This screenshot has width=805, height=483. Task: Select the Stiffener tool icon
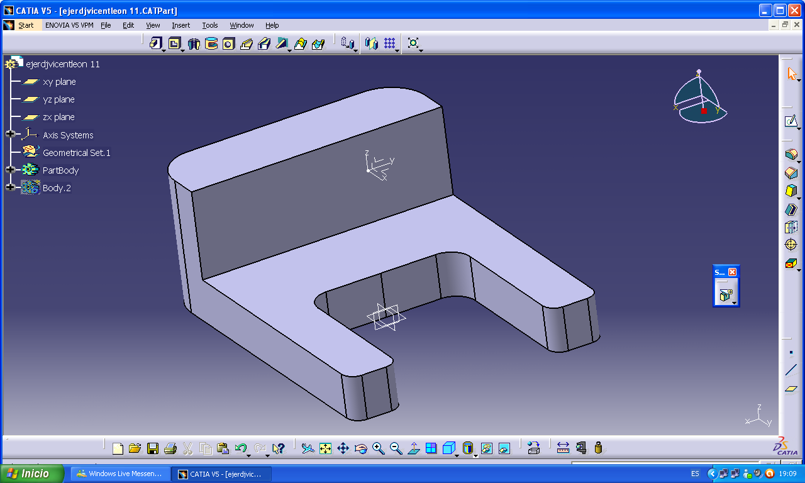coord(282,43)
